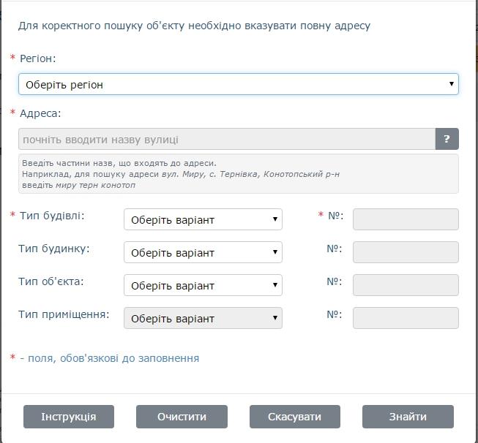Click the "Очистити" button to clear form

pyautogui.click(x=182, y=417)
